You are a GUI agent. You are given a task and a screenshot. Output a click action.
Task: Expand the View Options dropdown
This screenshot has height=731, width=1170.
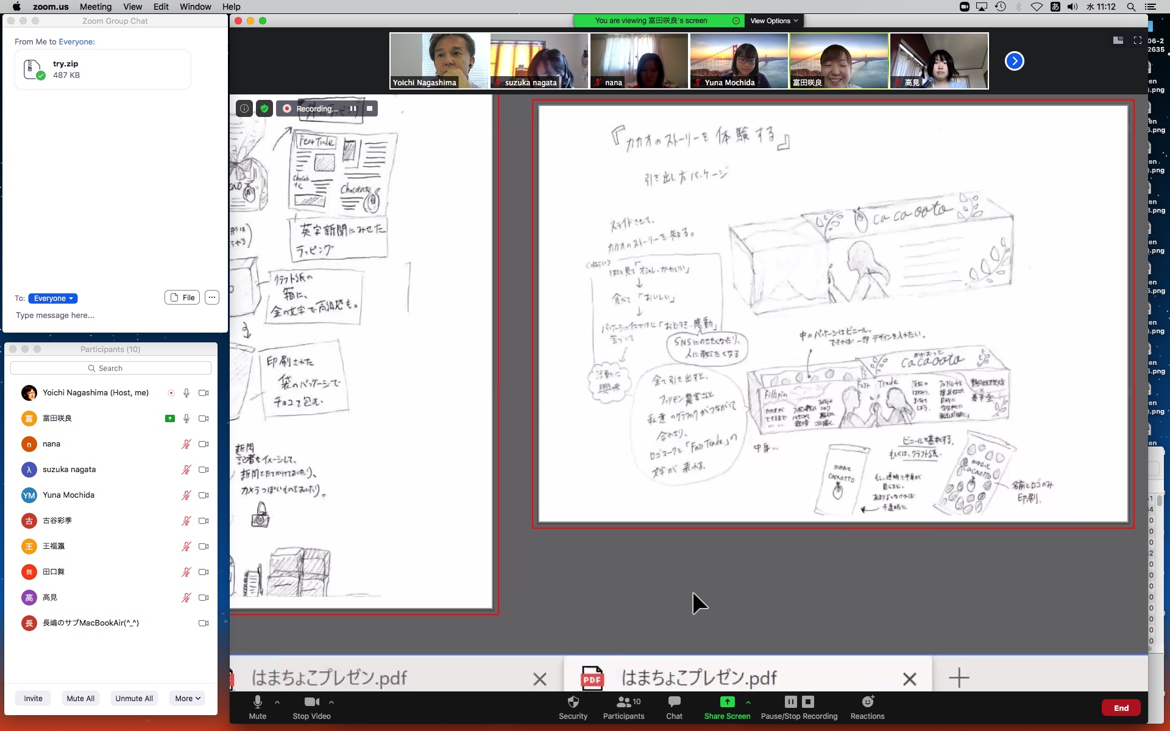pyautogui.click(x=773, y=21)
